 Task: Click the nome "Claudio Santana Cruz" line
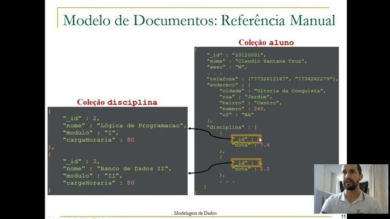click(x=257, y=61)
